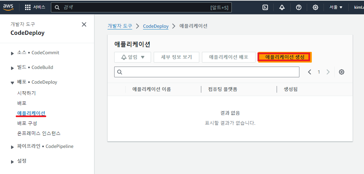Expand the 파이프라인 CodePipeline section
This screenshot has height=174, width=364.
click(12, 147)
